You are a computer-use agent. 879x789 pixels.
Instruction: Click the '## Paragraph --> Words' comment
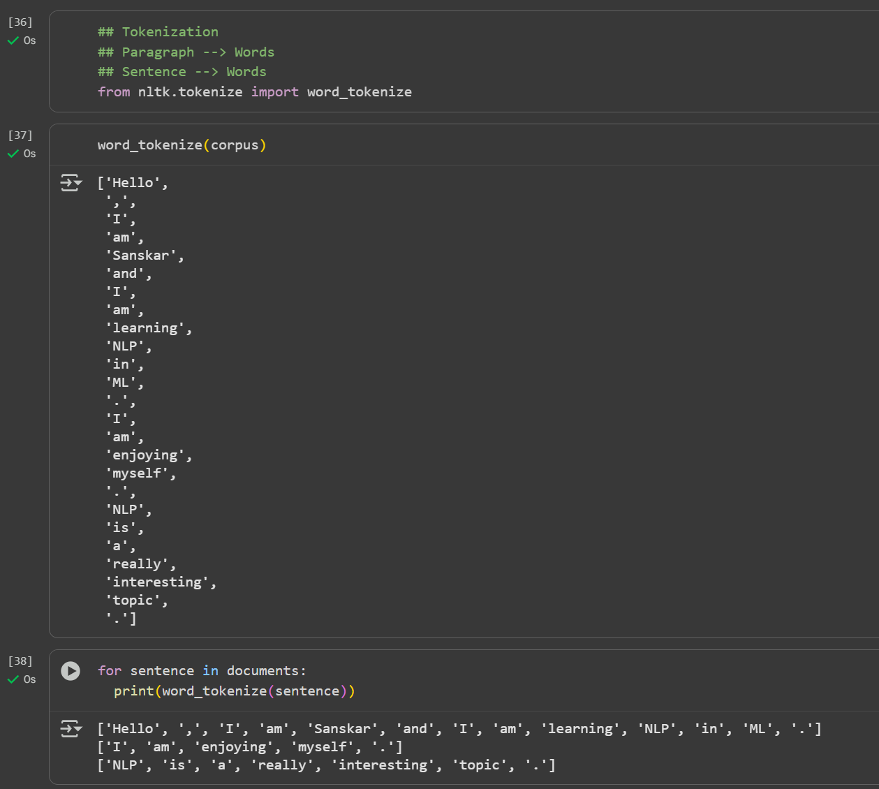coord(186,52)
